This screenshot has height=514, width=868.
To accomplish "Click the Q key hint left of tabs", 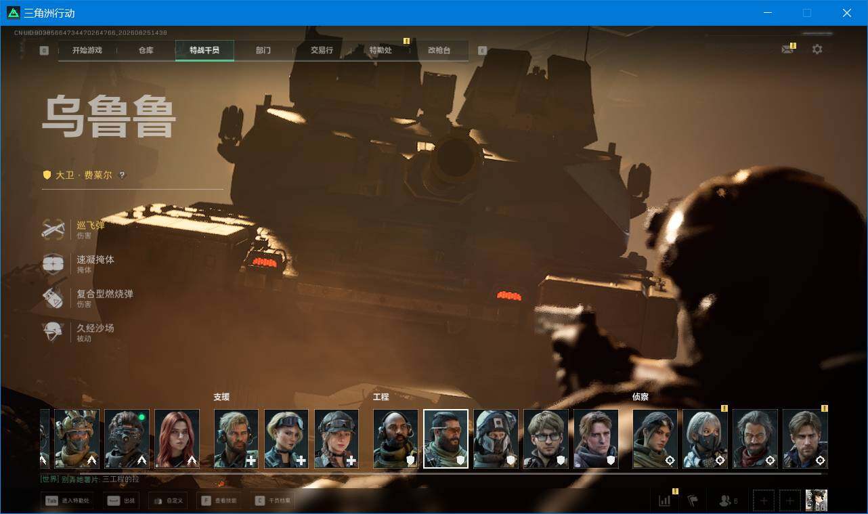I will (44, 50).
